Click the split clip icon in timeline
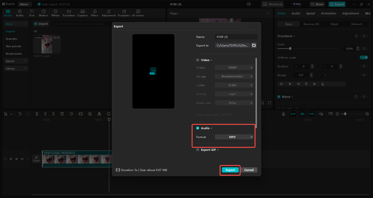The width and height of the screenshot is (373, 198). (37, 114)
